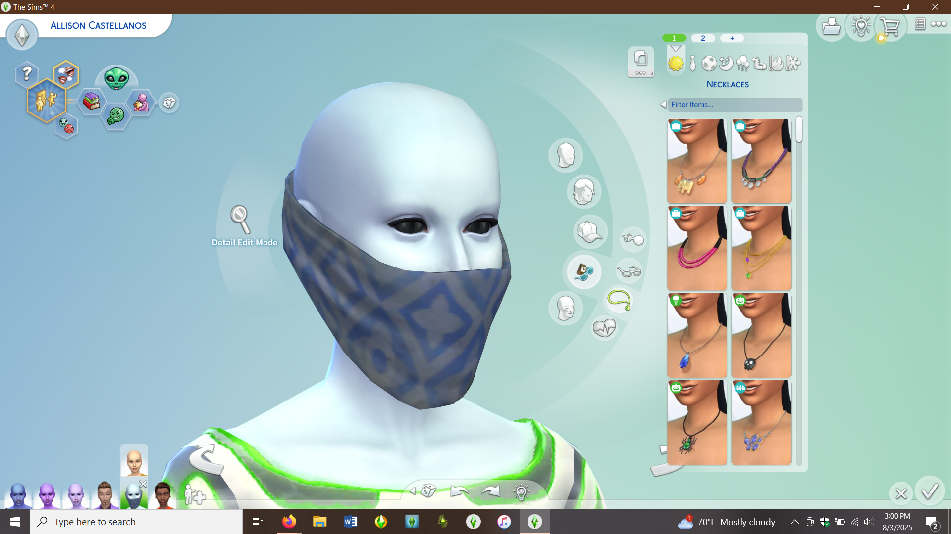Open the likes and dislikes faces hexagon
951x534 pixels.
(66, 126)
